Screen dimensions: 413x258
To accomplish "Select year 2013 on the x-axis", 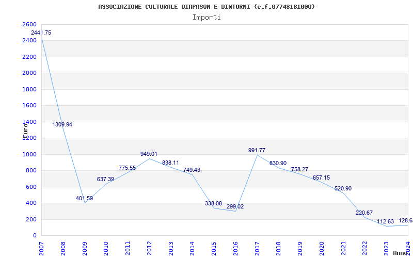I will pyautogui.click(x=171, y=249).
